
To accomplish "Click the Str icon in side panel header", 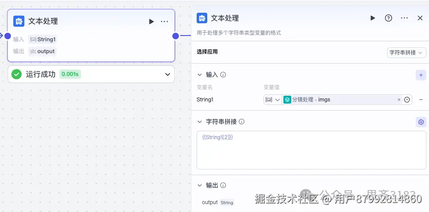I will pos(202,18).
